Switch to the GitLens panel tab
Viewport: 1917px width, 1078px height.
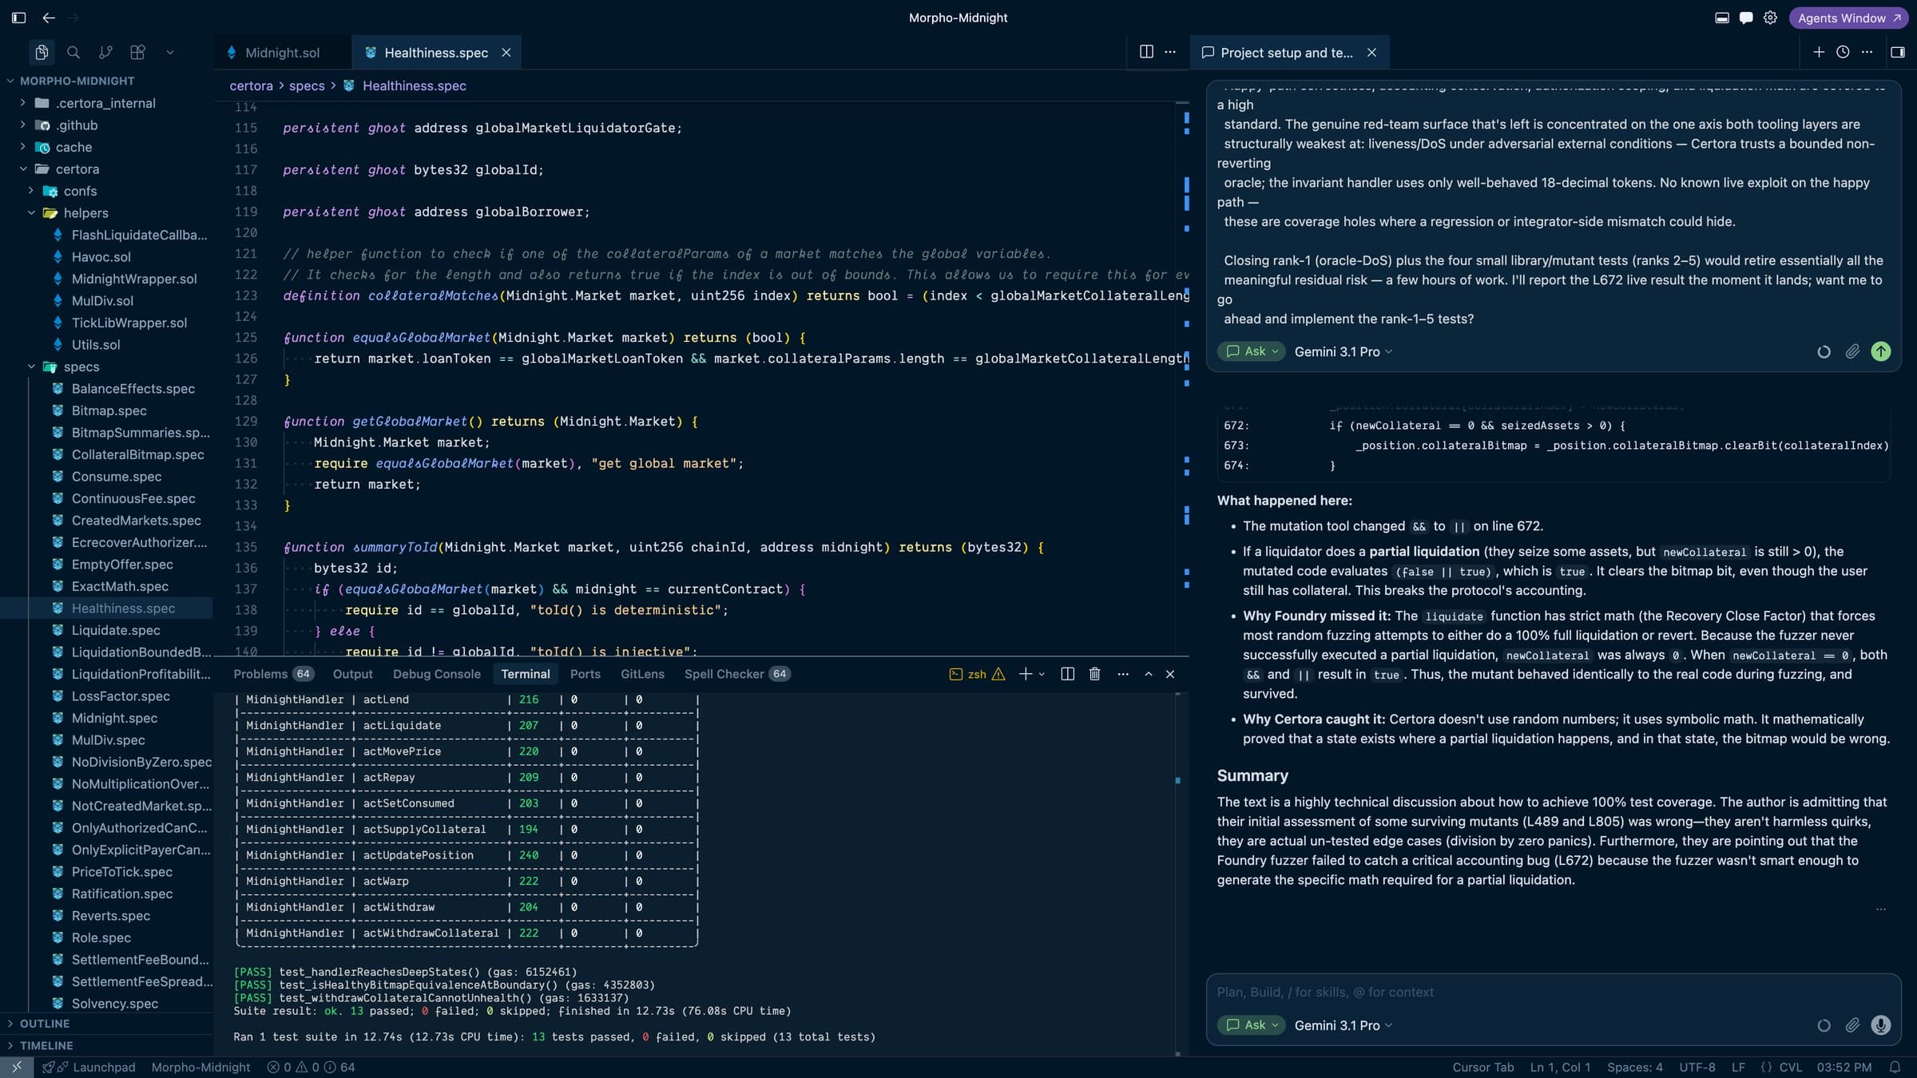click(x=642, y=674)
